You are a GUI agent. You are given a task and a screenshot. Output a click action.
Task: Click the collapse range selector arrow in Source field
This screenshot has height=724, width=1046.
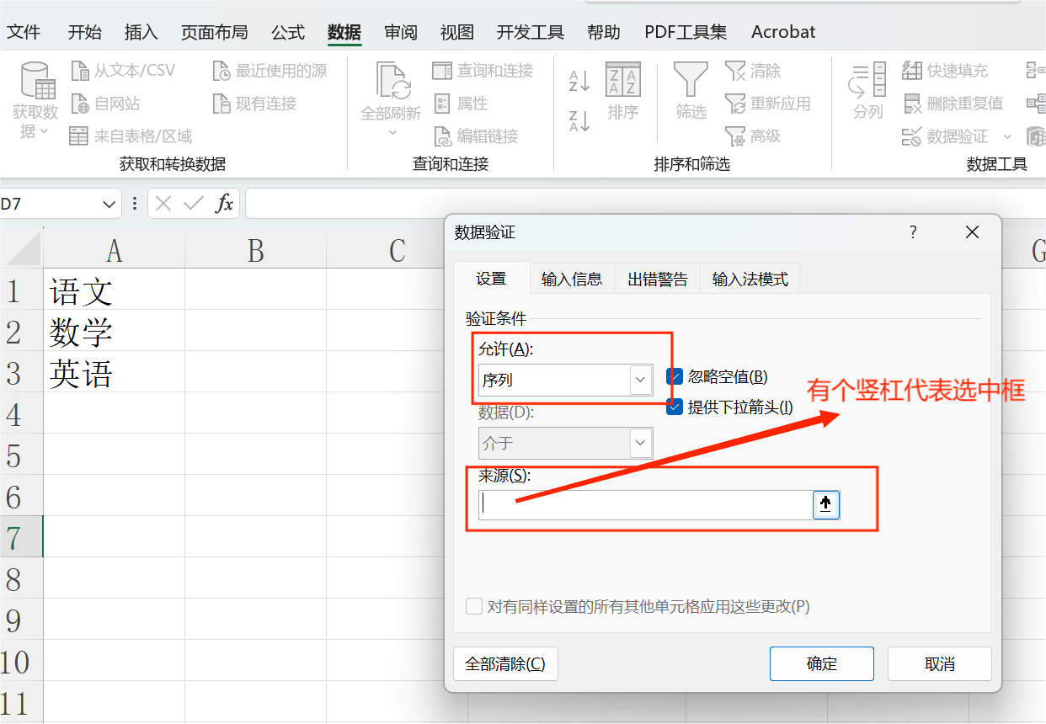click(x=825, y=504)
